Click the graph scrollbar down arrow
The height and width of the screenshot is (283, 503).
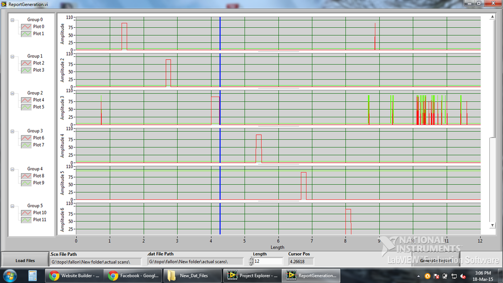click(x=492, y=226)
